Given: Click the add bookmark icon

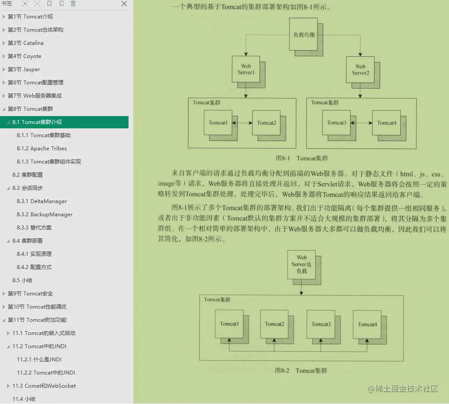Looking at the screenshot, I should [x=50, y=4].
